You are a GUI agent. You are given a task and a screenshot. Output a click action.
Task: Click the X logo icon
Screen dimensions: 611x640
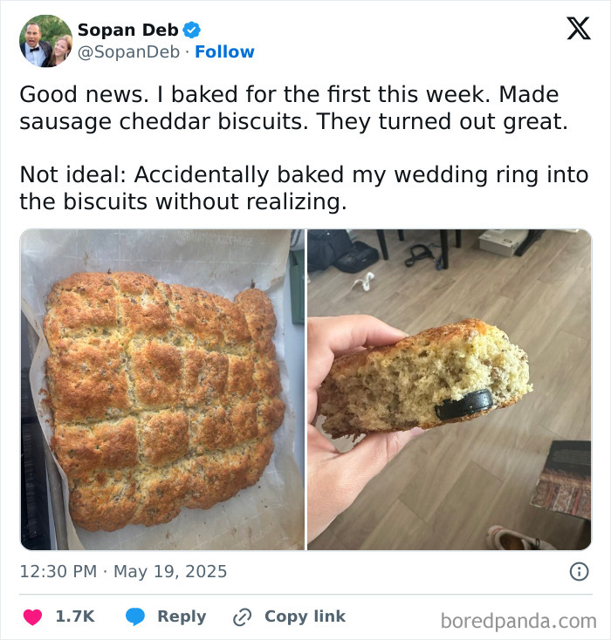[578, 29]
